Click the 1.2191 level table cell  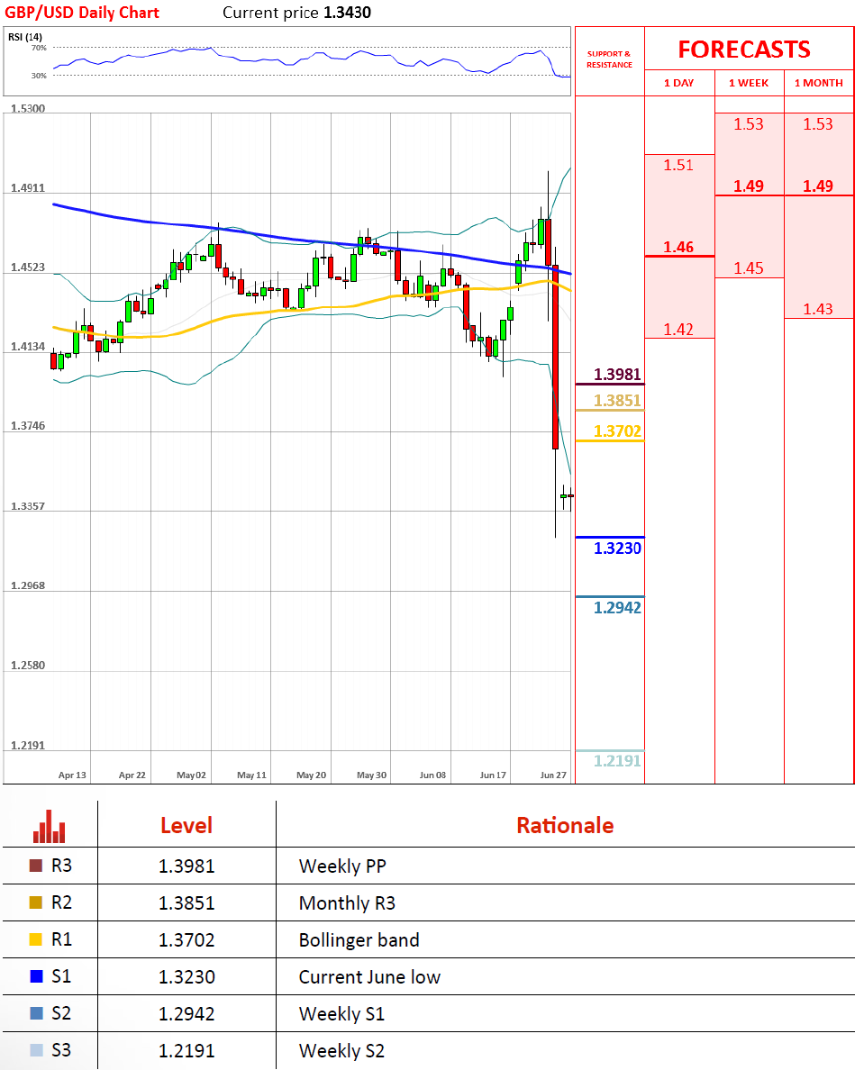(186, 1050)
